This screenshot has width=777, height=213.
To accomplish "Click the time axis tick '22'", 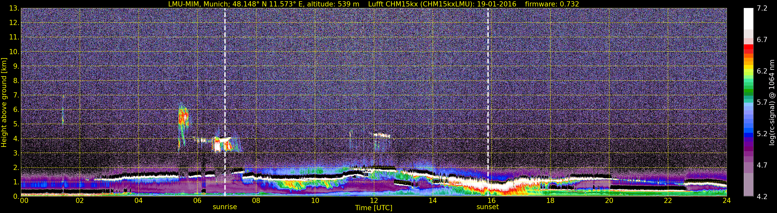I will pyautogui.click(x=668, y=201).
